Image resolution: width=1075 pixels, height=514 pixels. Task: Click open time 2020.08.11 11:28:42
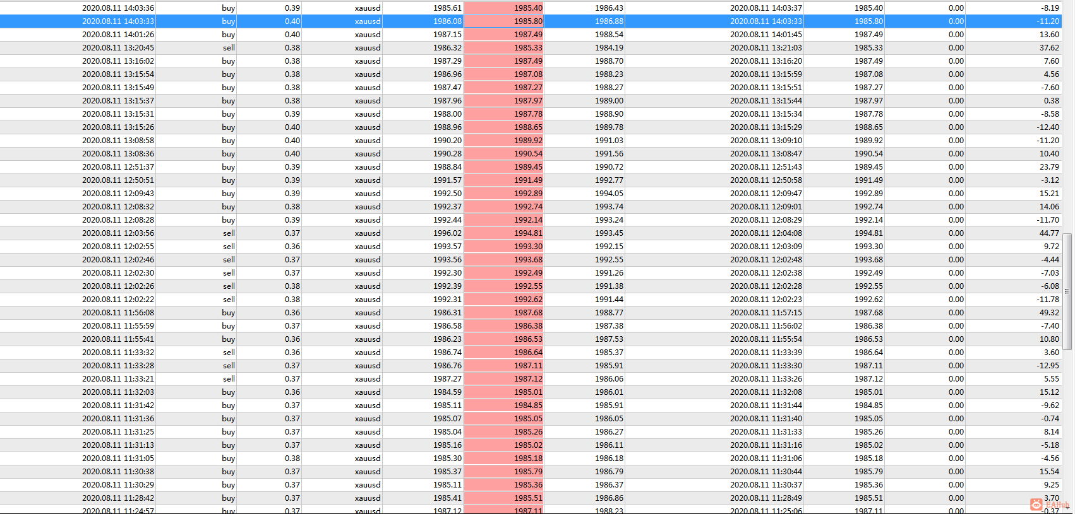(118, 498)
